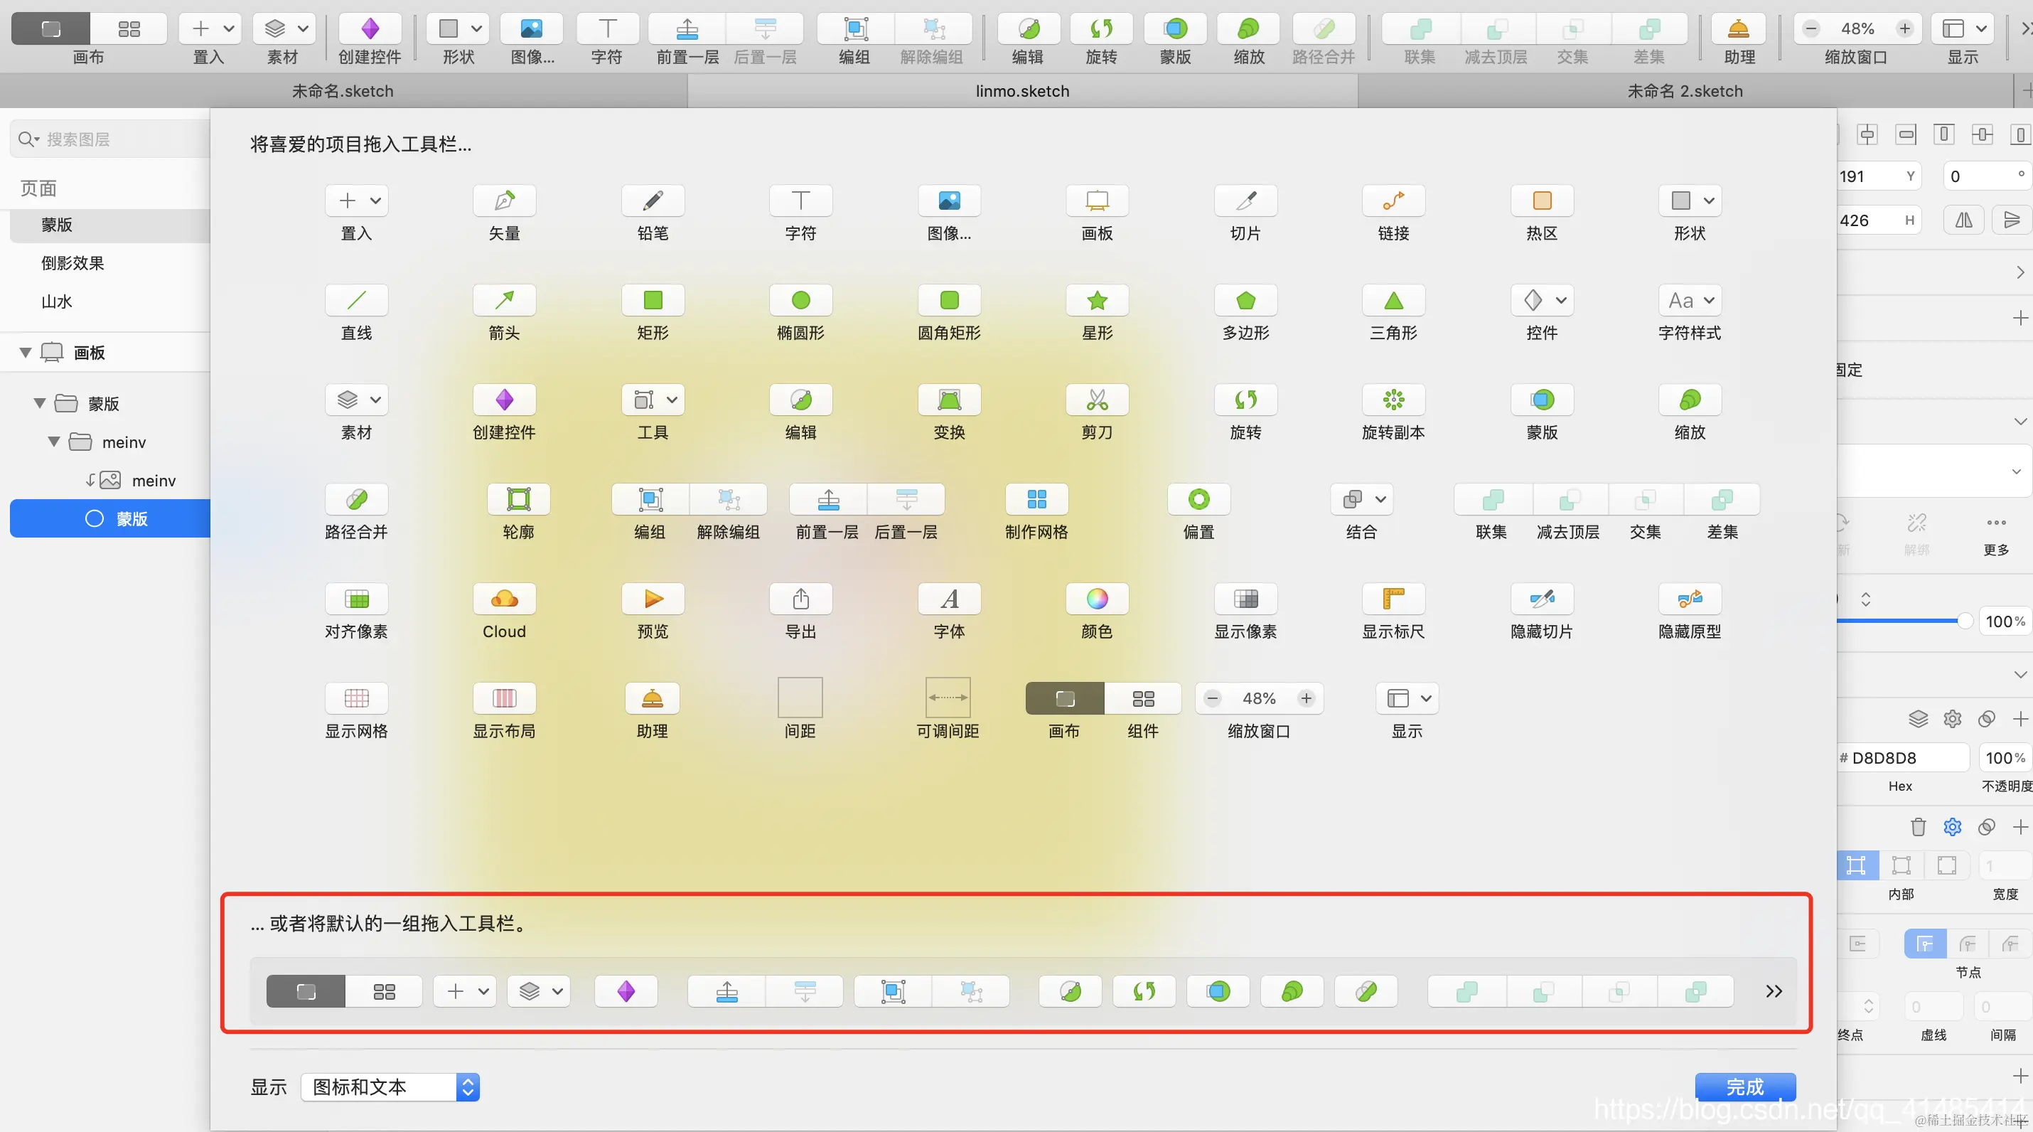Select the Make Grid (制作网格) icon
2033x1132 pixels.
coord(1036,499)
